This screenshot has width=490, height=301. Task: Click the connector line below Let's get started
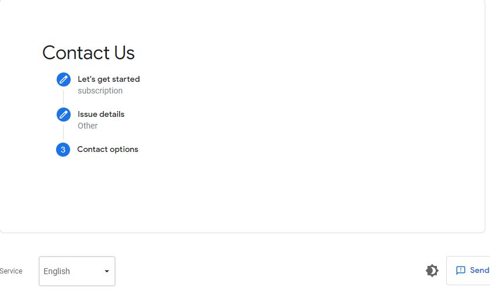pos(64,97)
